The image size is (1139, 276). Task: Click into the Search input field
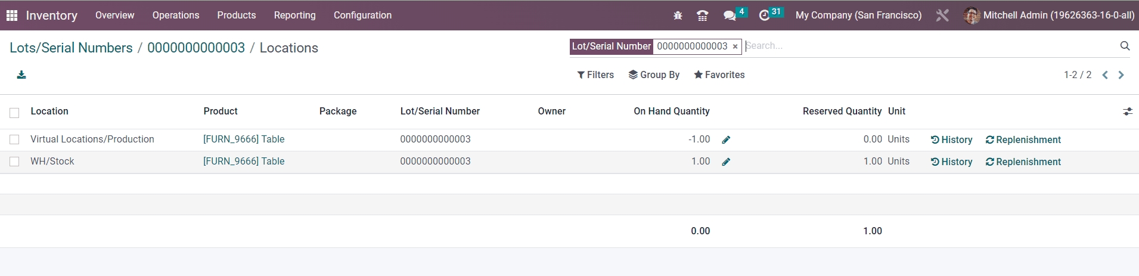(930, 46)
